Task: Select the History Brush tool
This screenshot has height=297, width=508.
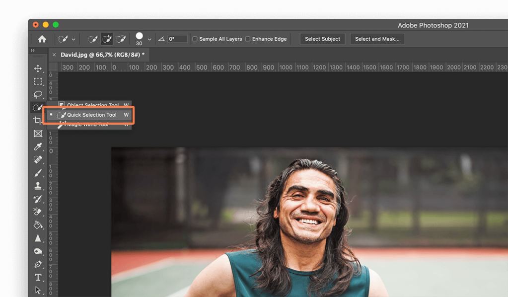Action: click(38, 199)
